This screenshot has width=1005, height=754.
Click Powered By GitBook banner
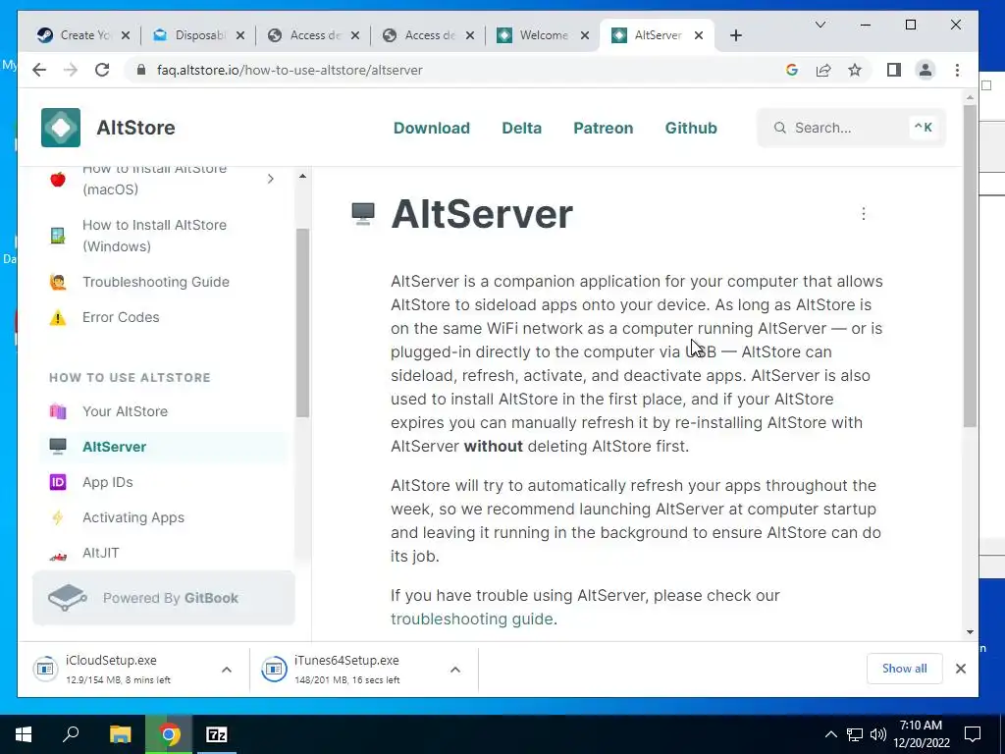pos(164,598)
